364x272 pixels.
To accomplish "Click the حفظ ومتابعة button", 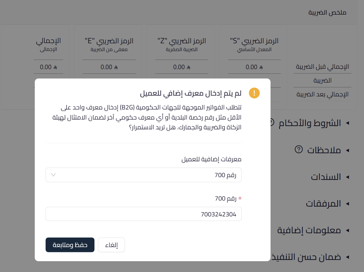I will point(70,245).
